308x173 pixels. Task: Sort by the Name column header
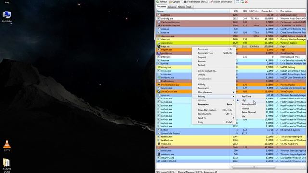[x=192, y=11]
